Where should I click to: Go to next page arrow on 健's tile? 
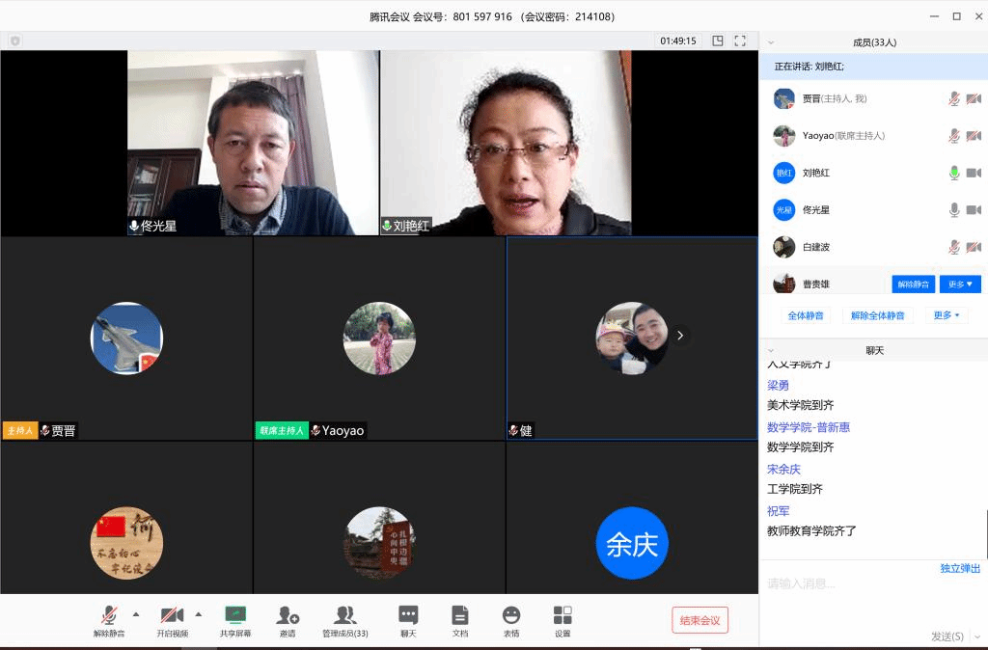coord(680,336)
